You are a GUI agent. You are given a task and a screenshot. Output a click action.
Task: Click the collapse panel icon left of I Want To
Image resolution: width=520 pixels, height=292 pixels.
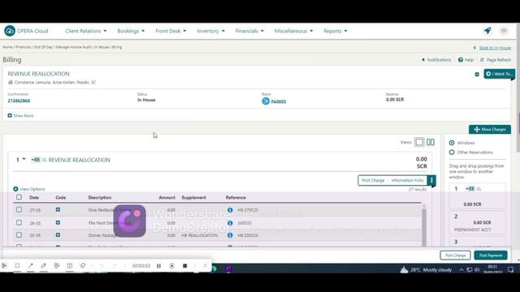[477, 74]
